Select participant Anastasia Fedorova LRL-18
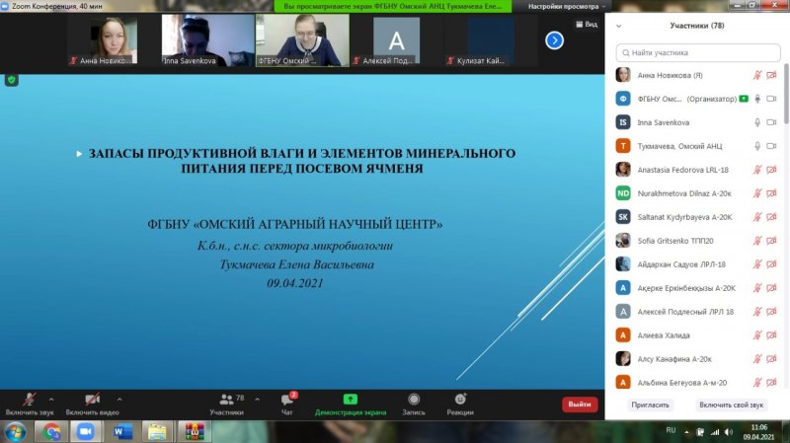Viewport: 790px width, 443px height. tap(698, 170)
